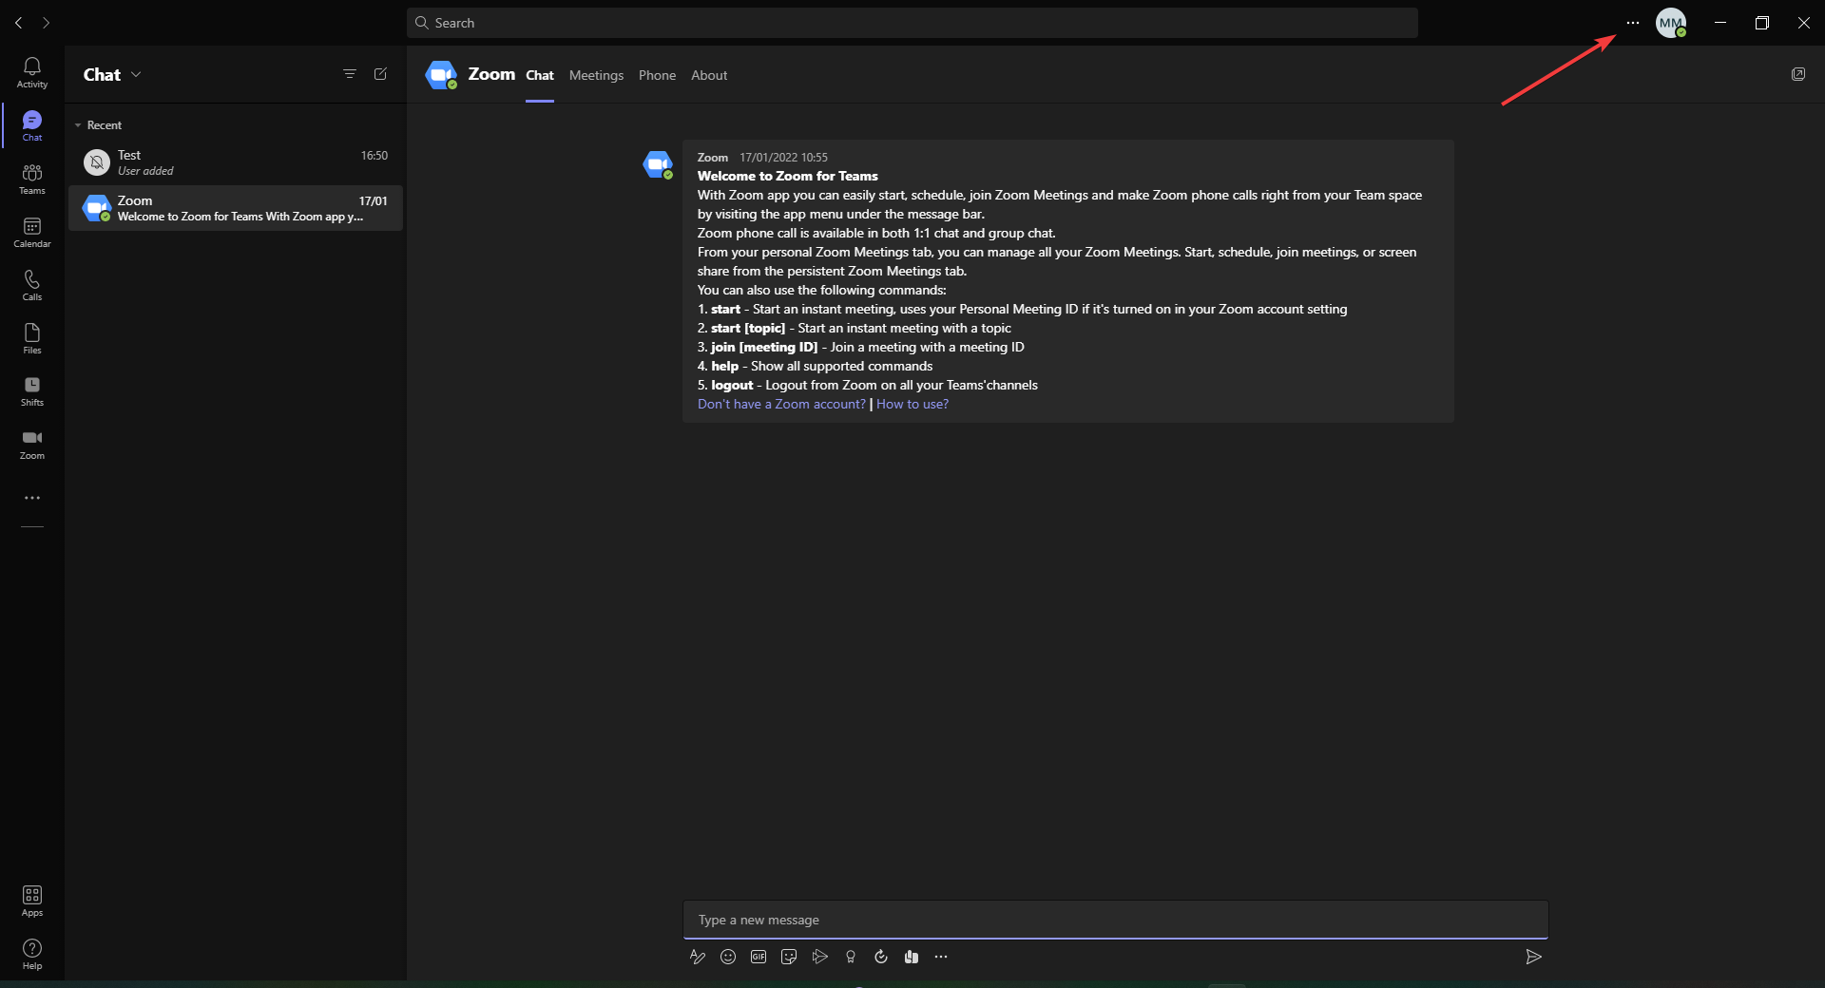Click the message timestamp "17/01/2022 10:55"
The width and height of the screenshot is (1825, 988).
[x=784, y=158]
